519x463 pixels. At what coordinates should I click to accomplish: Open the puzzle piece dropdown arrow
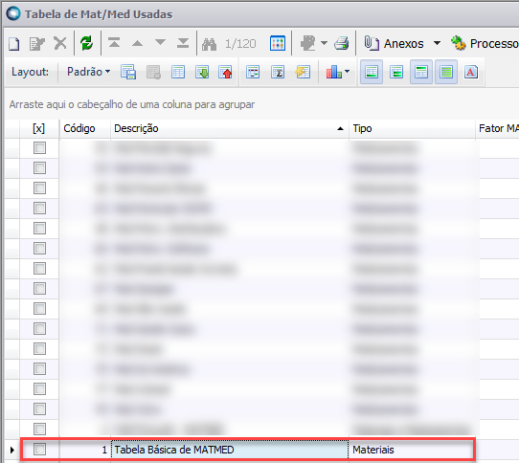[x=325, y=43]
